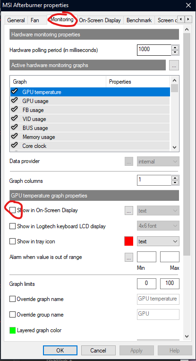Open On-Screen Display layout options button
196x361 pixels.
tap(129, 210)
